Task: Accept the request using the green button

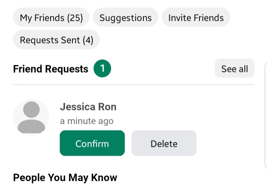Action: [92, 143]
